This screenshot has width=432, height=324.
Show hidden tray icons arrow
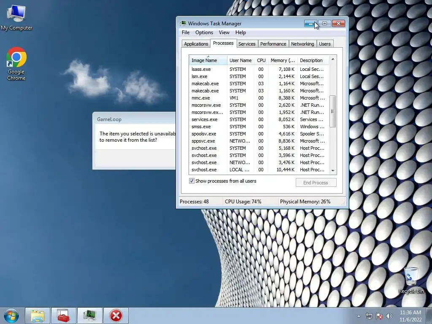pos(359,316)
